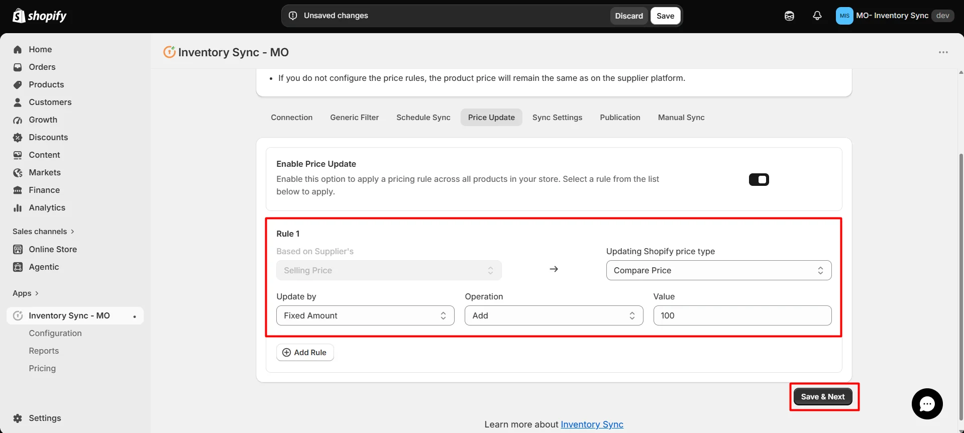Click Save in the top bar

coord(665,16)
